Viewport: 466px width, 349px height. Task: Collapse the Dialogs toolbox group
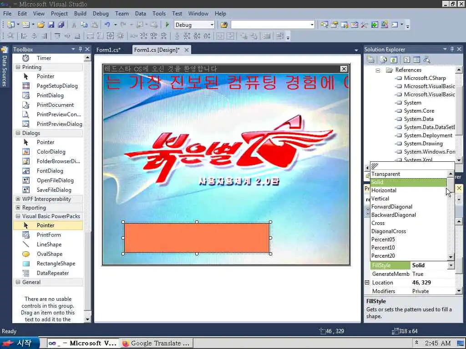coord(18,133)
